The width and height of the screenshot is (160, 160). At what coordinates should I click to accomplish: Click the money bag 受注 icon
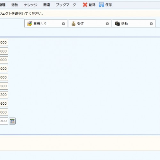coord(73,24)
